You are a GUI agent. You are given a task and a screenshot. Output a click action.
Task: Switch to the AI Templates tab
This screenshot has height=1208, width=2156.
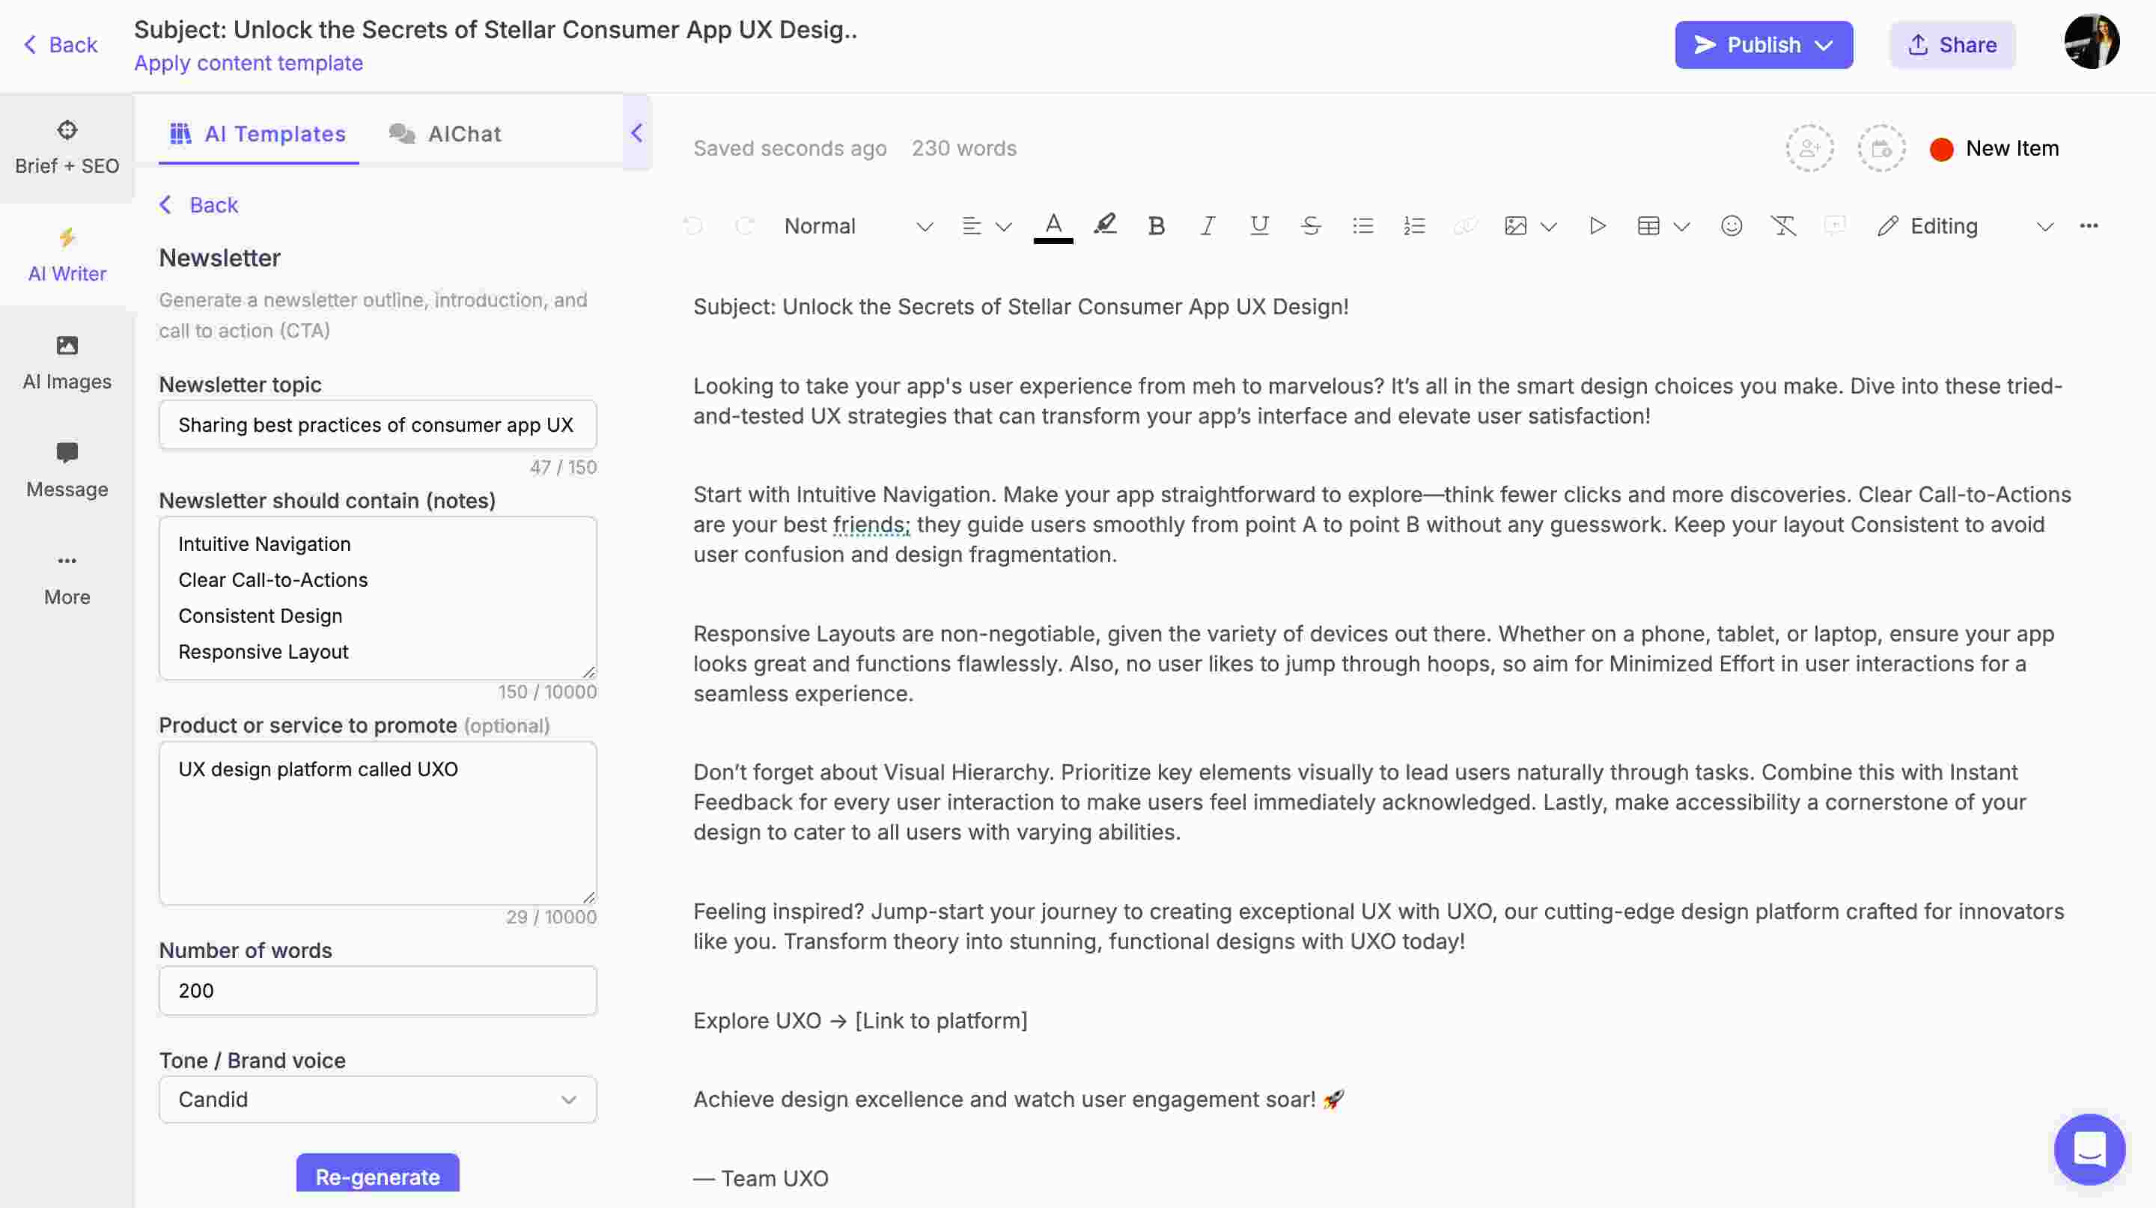pos(258,134)
